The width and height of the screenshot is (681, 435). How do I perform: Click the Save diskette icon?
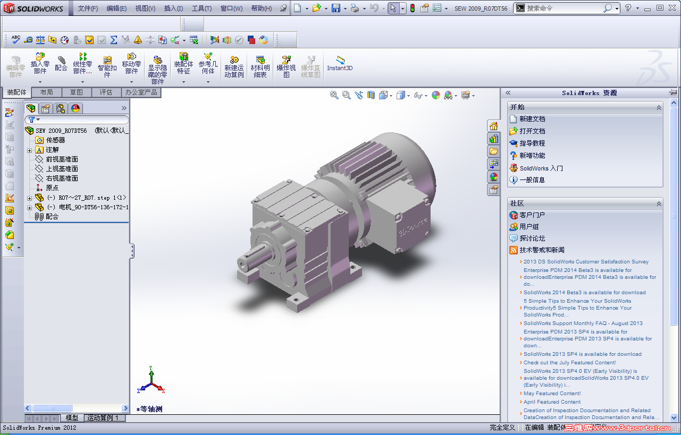(335, 8)
